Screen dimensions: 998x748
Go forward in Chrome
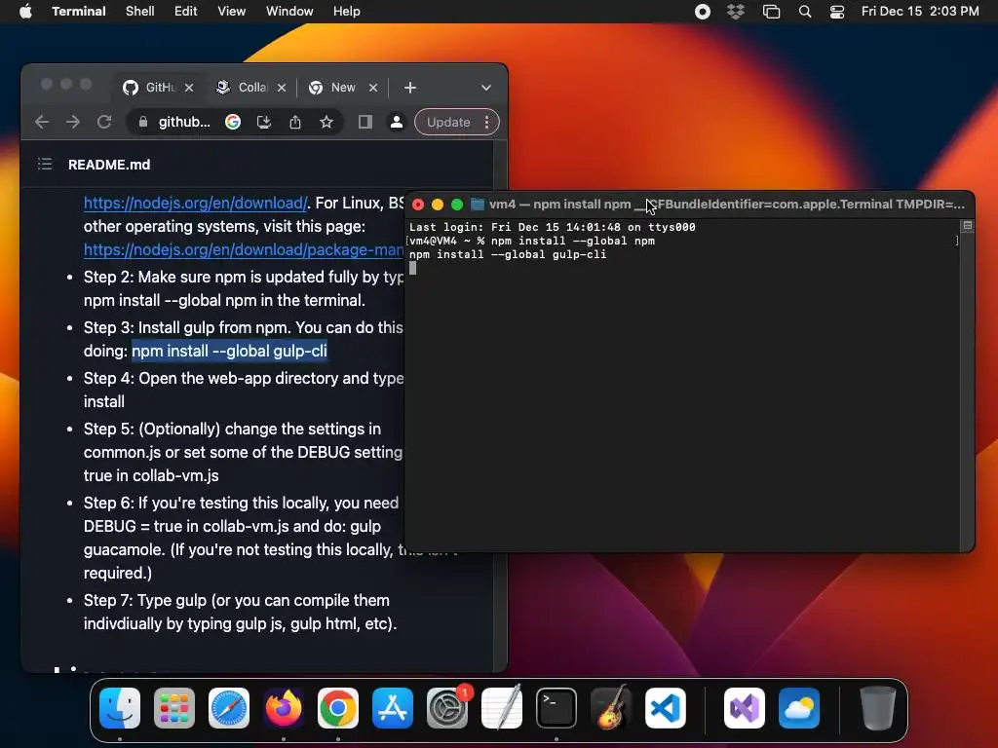[73, 122]
